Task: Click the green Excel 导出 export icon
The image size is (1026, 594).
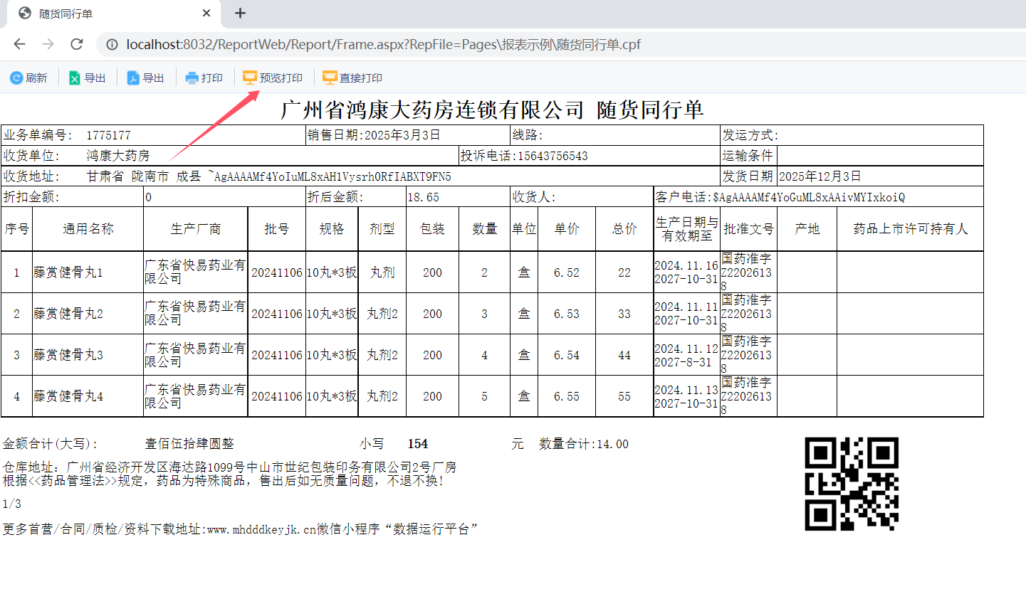Action: [74, 78]
